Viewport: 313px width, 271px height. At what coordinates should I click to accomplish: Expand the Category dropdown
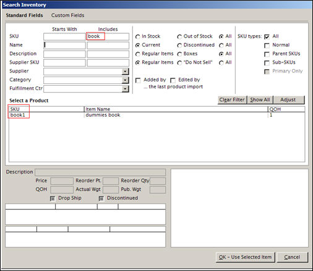click(x=125, y=80)
